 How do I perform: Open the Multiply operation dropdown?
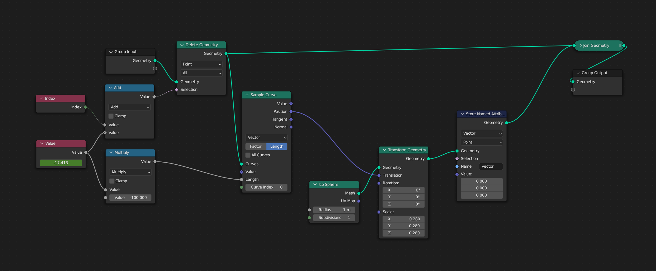130,172
